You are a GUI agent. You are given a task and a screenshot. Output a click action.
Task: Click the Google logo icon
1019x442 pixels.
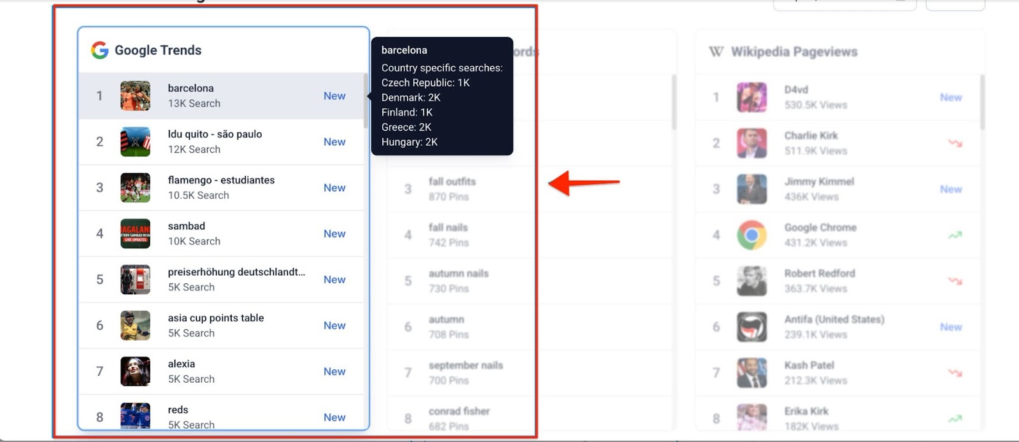[99, 50]
